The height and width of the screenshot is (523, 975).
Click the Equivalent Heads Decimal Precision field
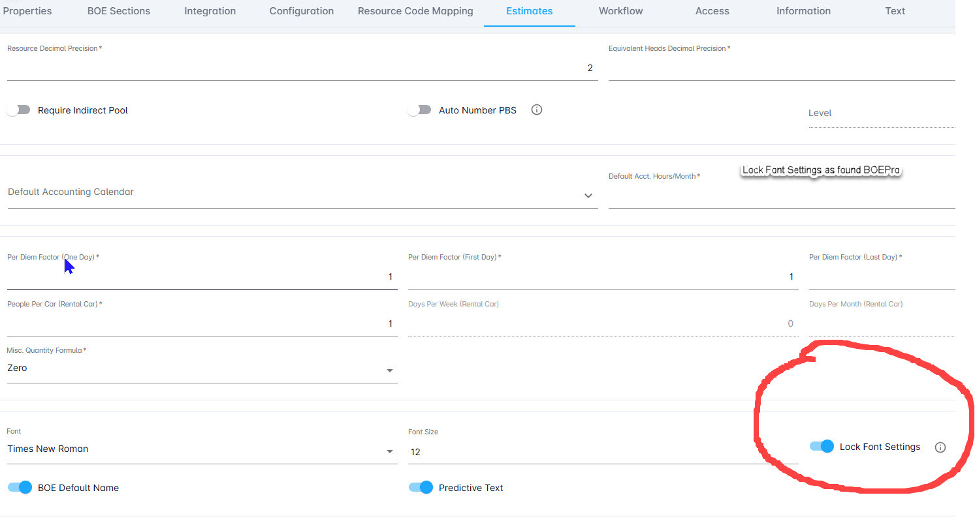pyautogui.click(x=782, y=68)
